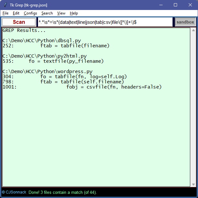
Task: Open the Edit menu
Action: [16, 13]
